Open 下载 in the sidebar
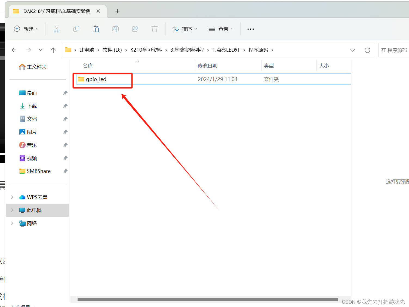 click(x=28, y=106)
